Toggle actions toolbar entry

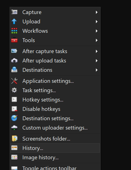[x=55, y=168]
